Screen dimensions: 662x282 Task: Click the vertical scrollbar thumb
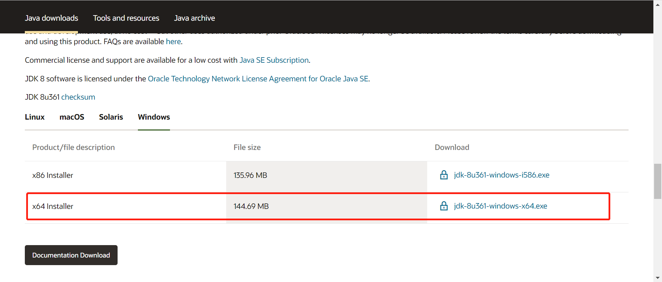click(x=658, y=181)
